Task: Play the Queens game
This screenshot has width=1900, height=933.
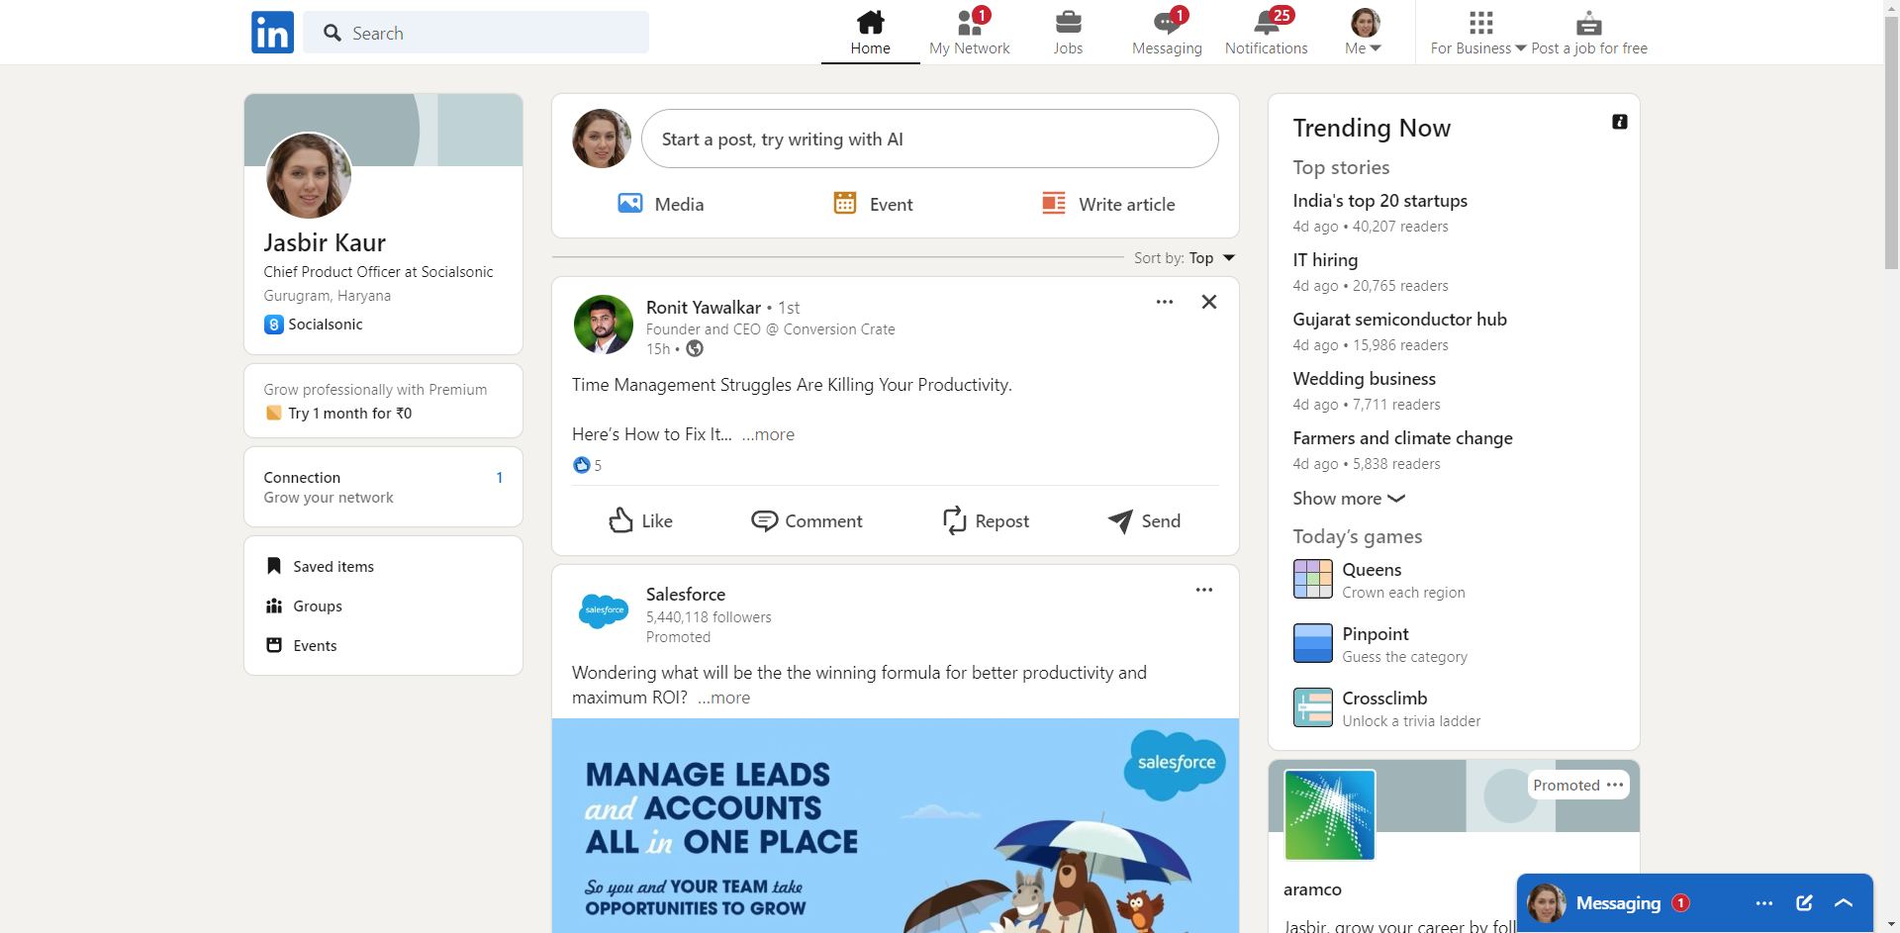Action: coord(1379,580)
